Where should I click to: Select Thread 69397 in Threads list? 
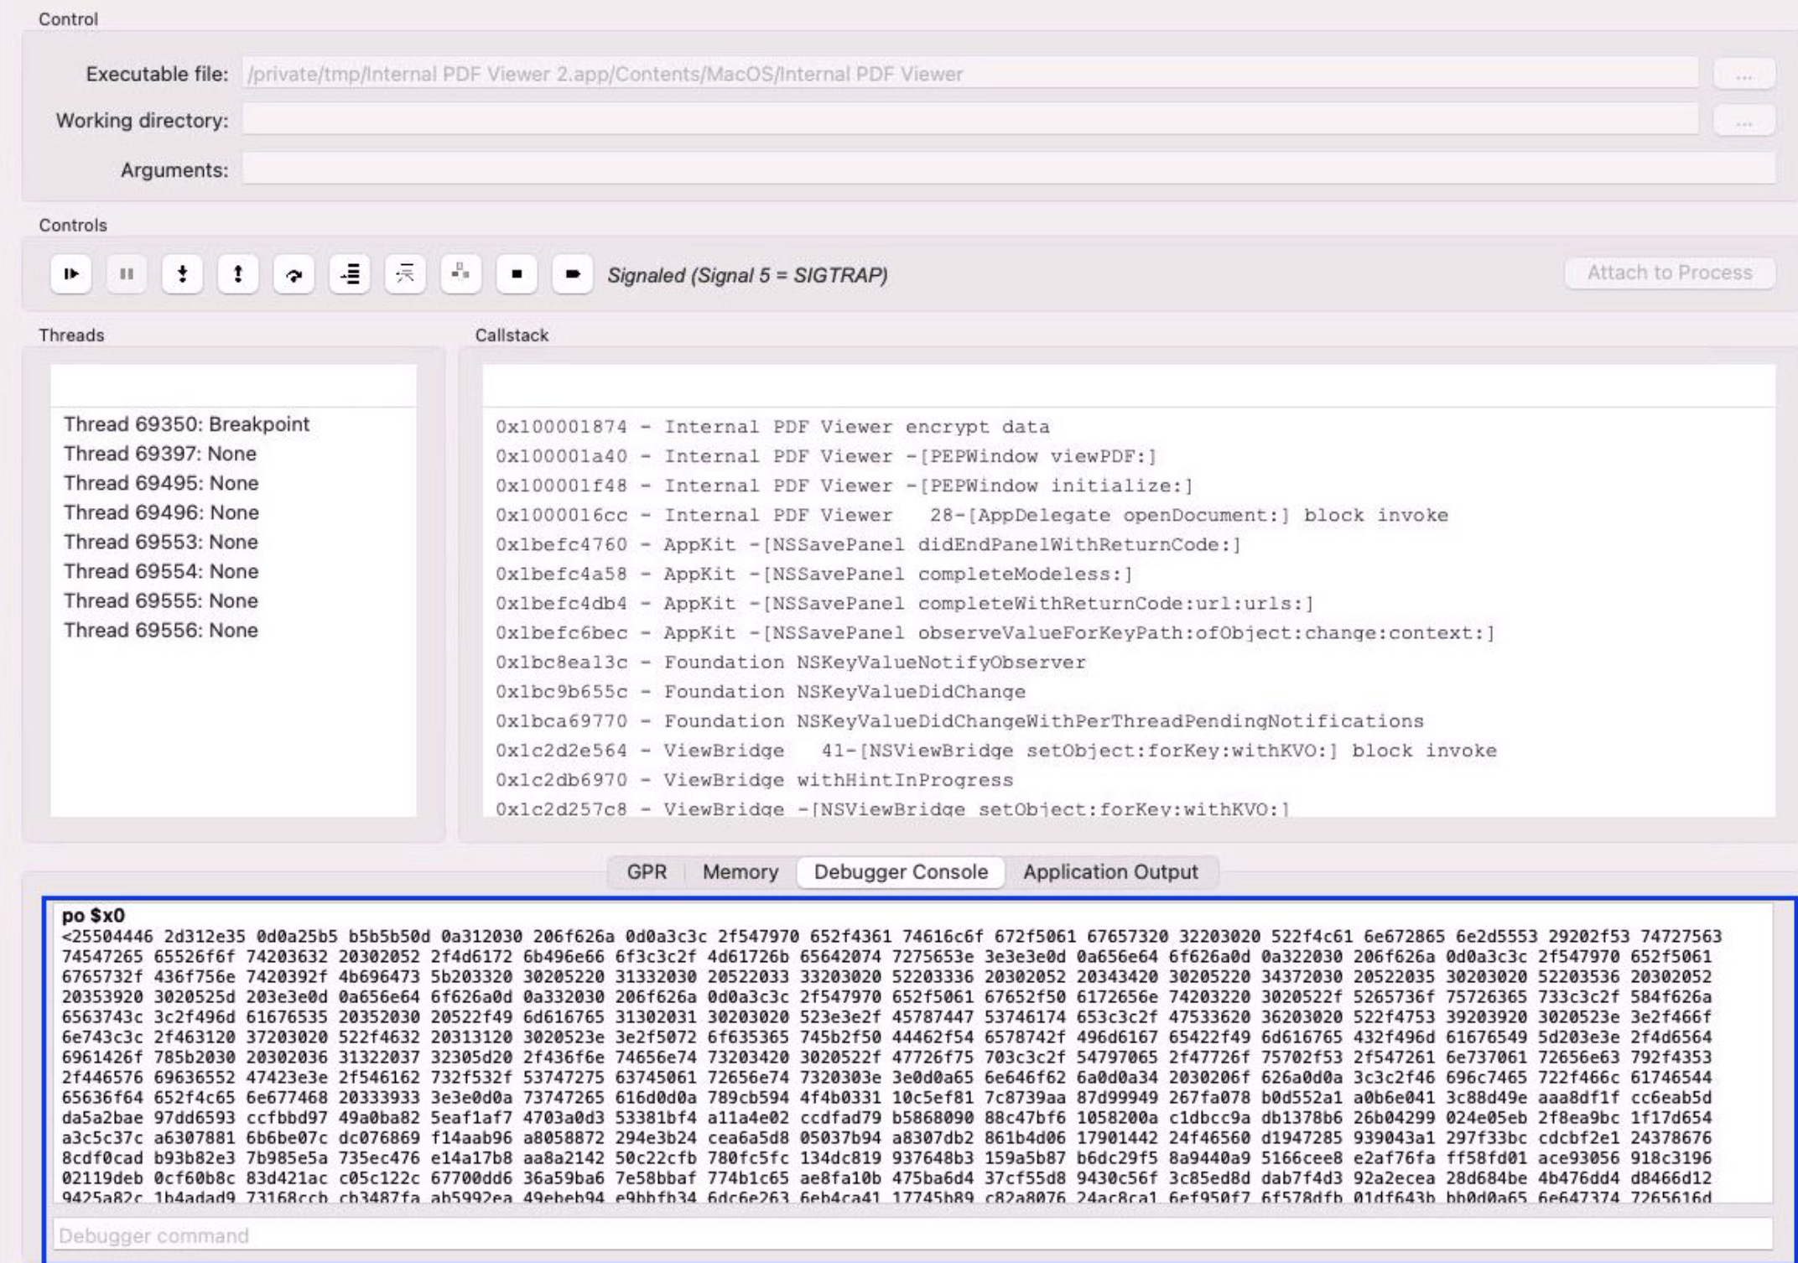(x=160, y=454)
